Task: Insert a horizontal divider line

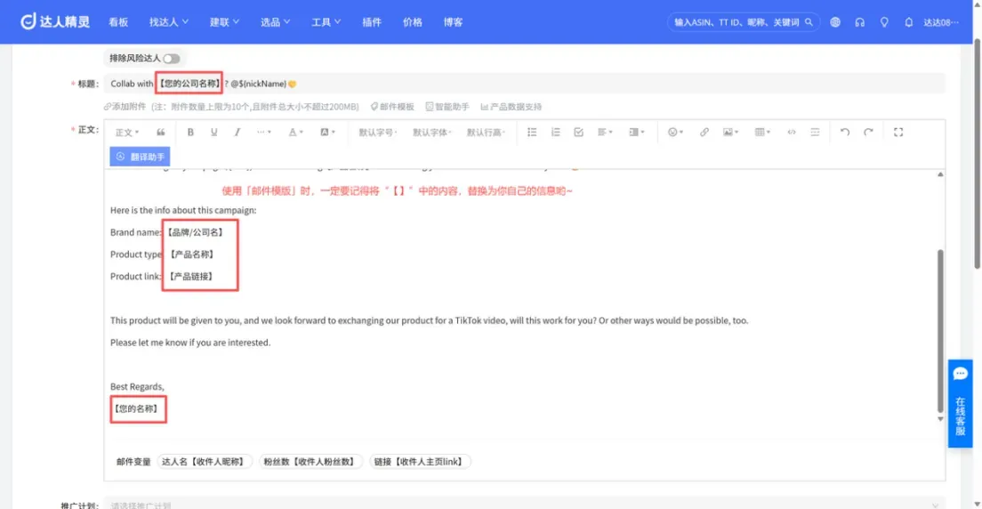Action: coord(815,133)
